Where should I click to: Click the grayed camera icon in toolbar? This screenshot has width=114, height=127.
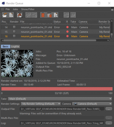(x=73, y=15)
